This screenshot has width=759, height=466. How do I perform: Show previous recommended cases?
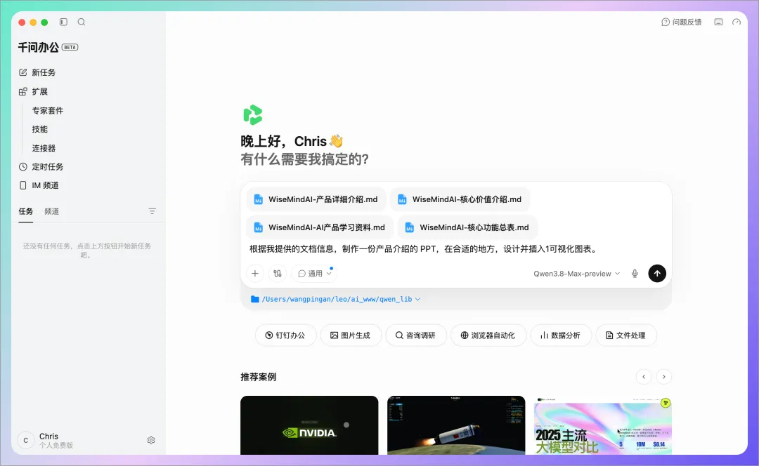tap(643, 377)
